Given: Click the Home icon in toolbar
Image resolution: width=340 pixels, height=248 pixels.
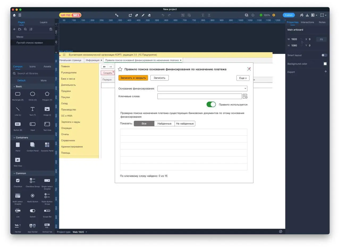Looking at the screenshot, I should [x=14, y=15].
